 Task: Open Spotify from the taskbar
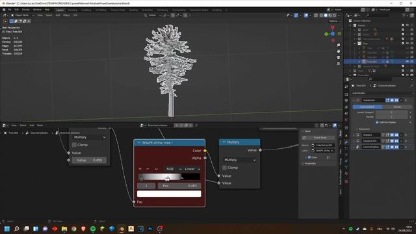[x=93, y=229]
